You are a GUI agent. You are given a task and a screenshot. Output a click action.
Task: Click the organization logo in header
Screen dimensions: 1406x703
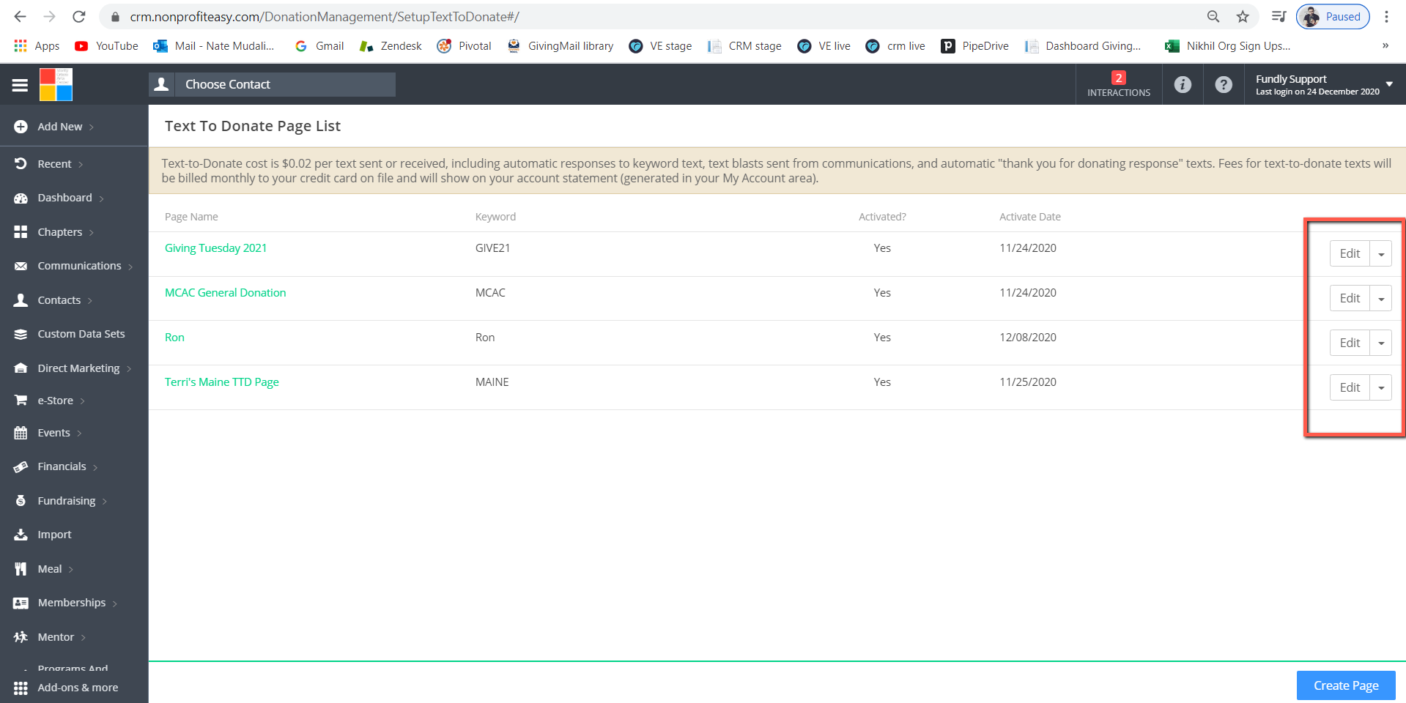(56, 84)
